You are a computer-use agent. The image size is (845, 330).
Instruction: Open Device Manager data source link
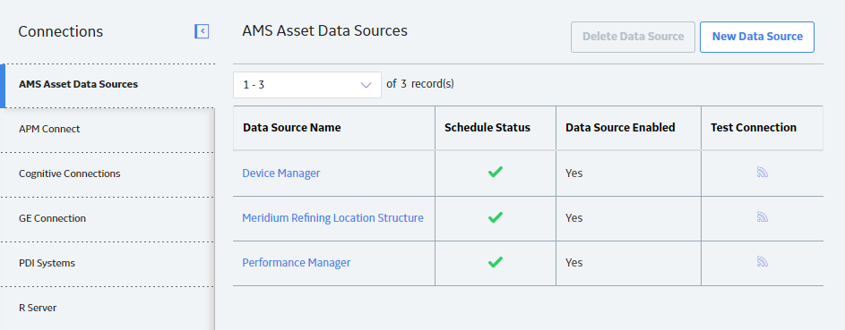280,173
